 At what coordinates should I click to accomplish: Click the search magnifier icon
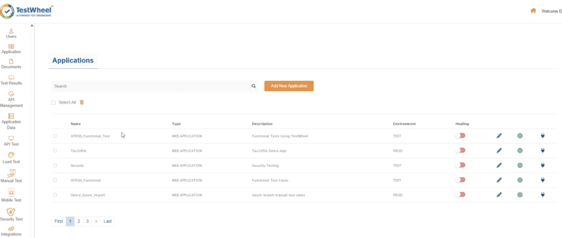click(x=254, y=86)
